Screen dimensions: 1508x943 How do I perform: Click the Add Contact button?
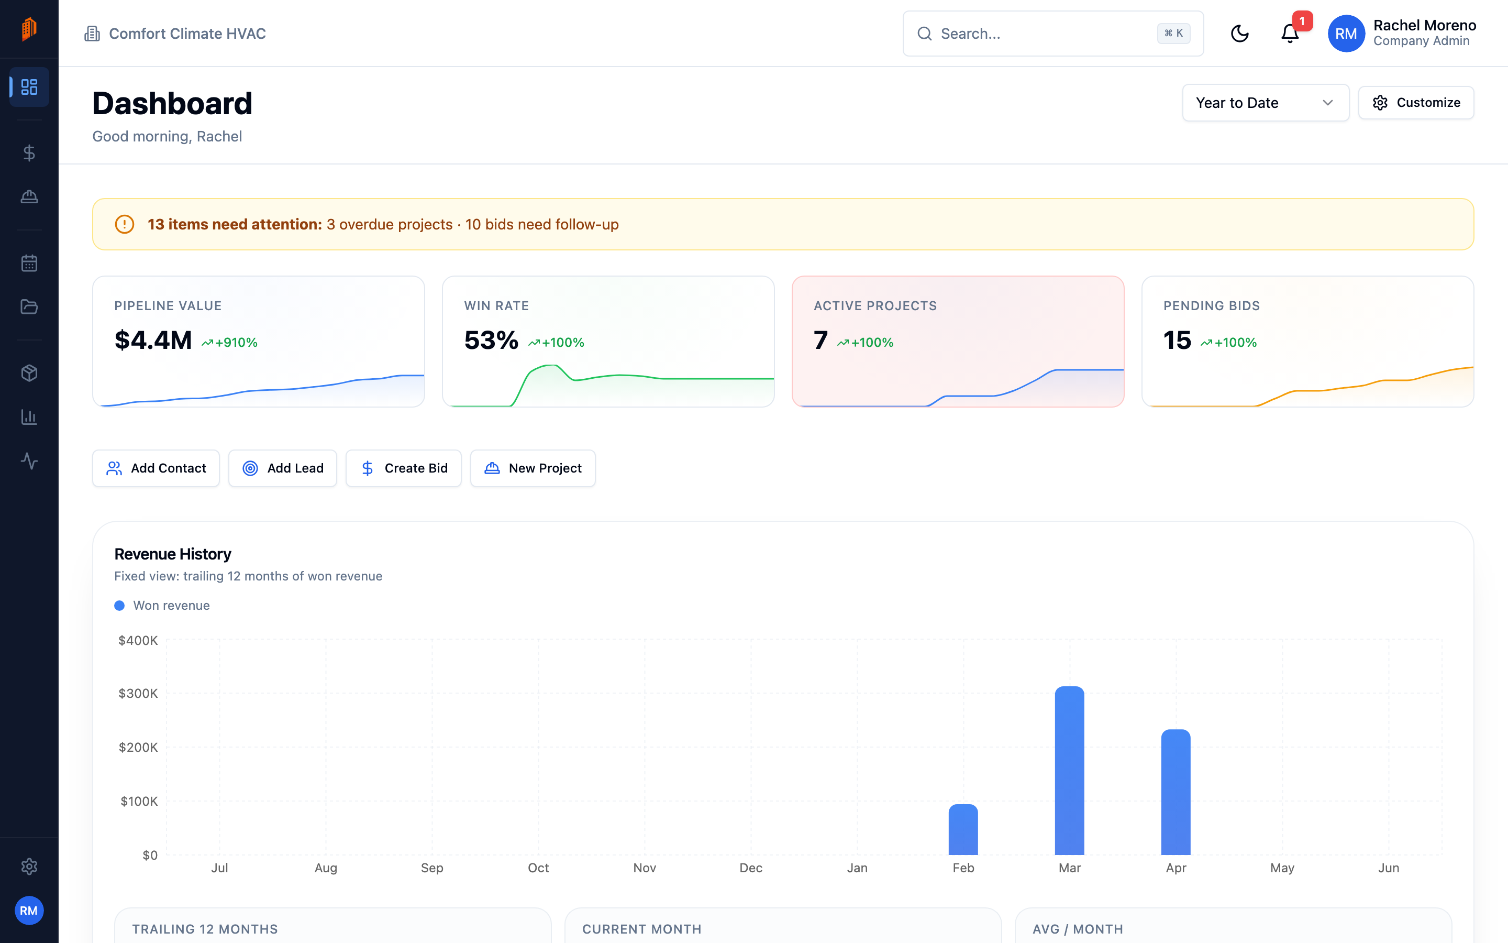156,468
